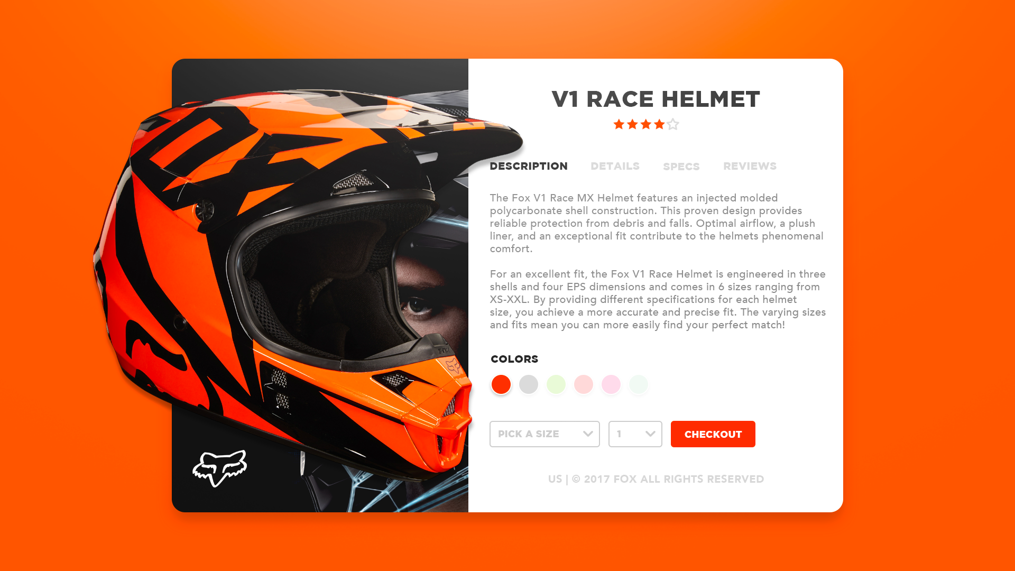The height and width of the screenshot is (571, 1015).
Task: Click the empty fifth rating star
Action: click(672, 124)
